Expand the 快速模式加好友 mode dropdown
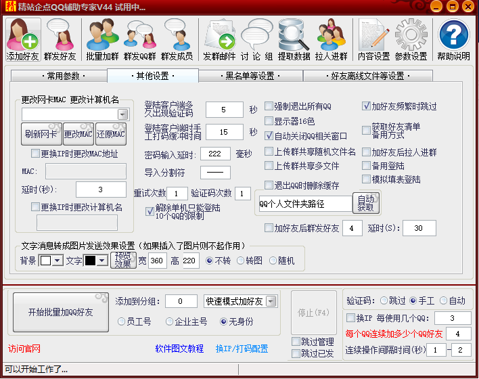The width and height of the screenshot is (479, 379). 271,302
